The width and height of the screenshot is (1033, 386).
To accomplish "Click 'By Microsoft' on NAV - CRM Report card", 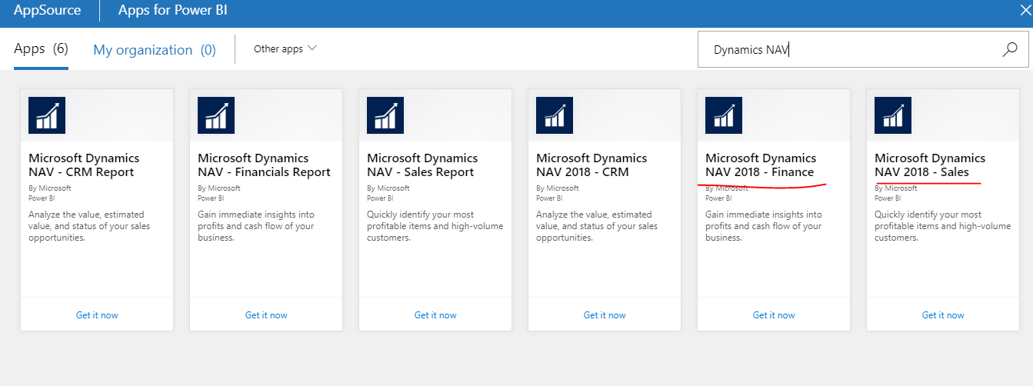I will click(50, 188).
